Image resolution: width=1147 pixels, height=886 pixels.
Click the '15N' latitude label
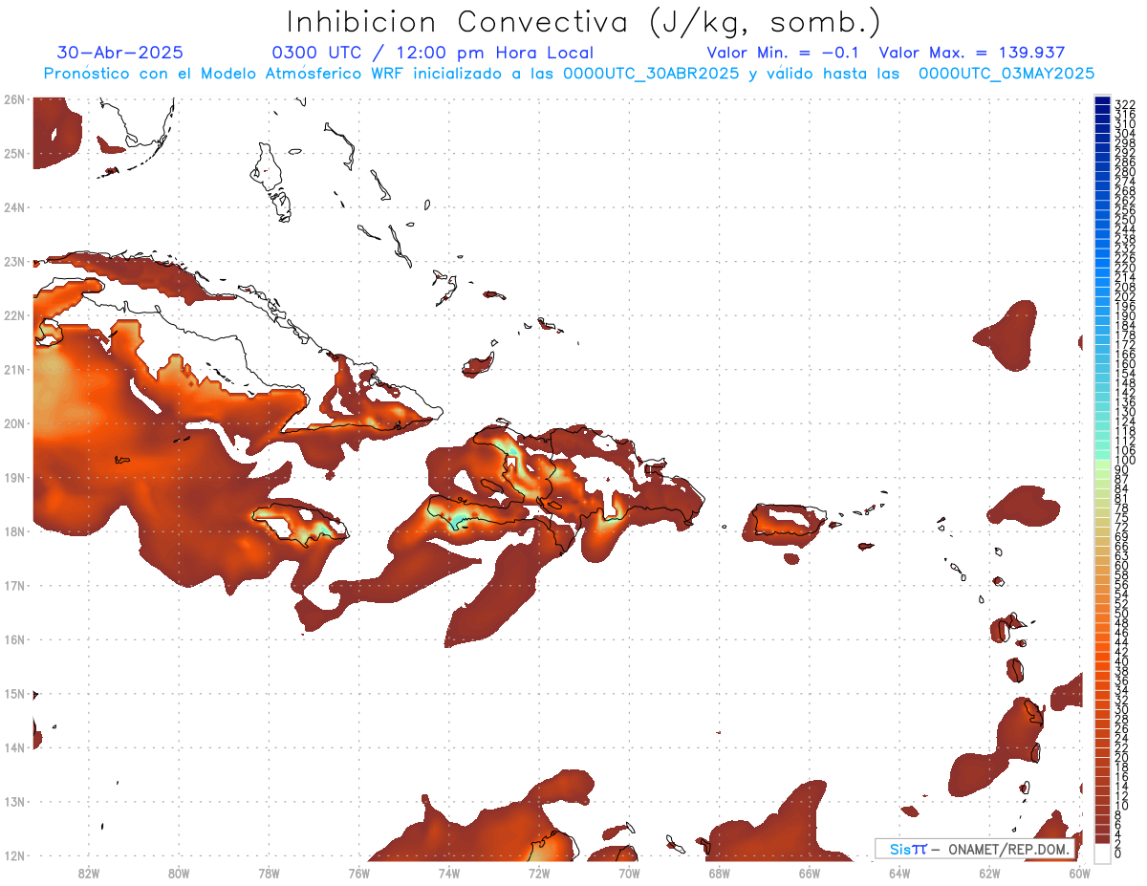(14, 694)
